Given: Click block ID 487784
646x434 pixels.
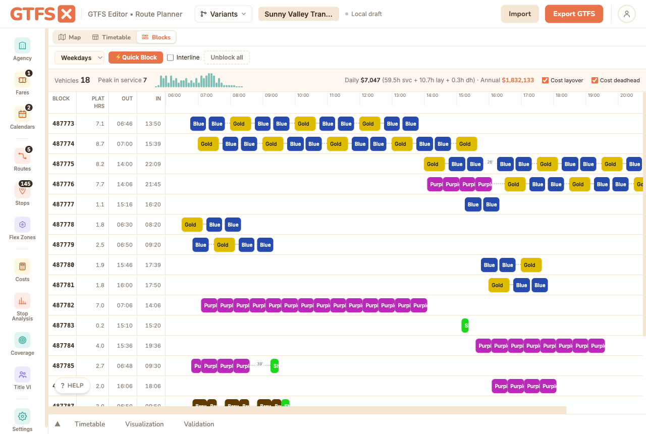Looking at the screenshot, I should [x=63, y=346].
